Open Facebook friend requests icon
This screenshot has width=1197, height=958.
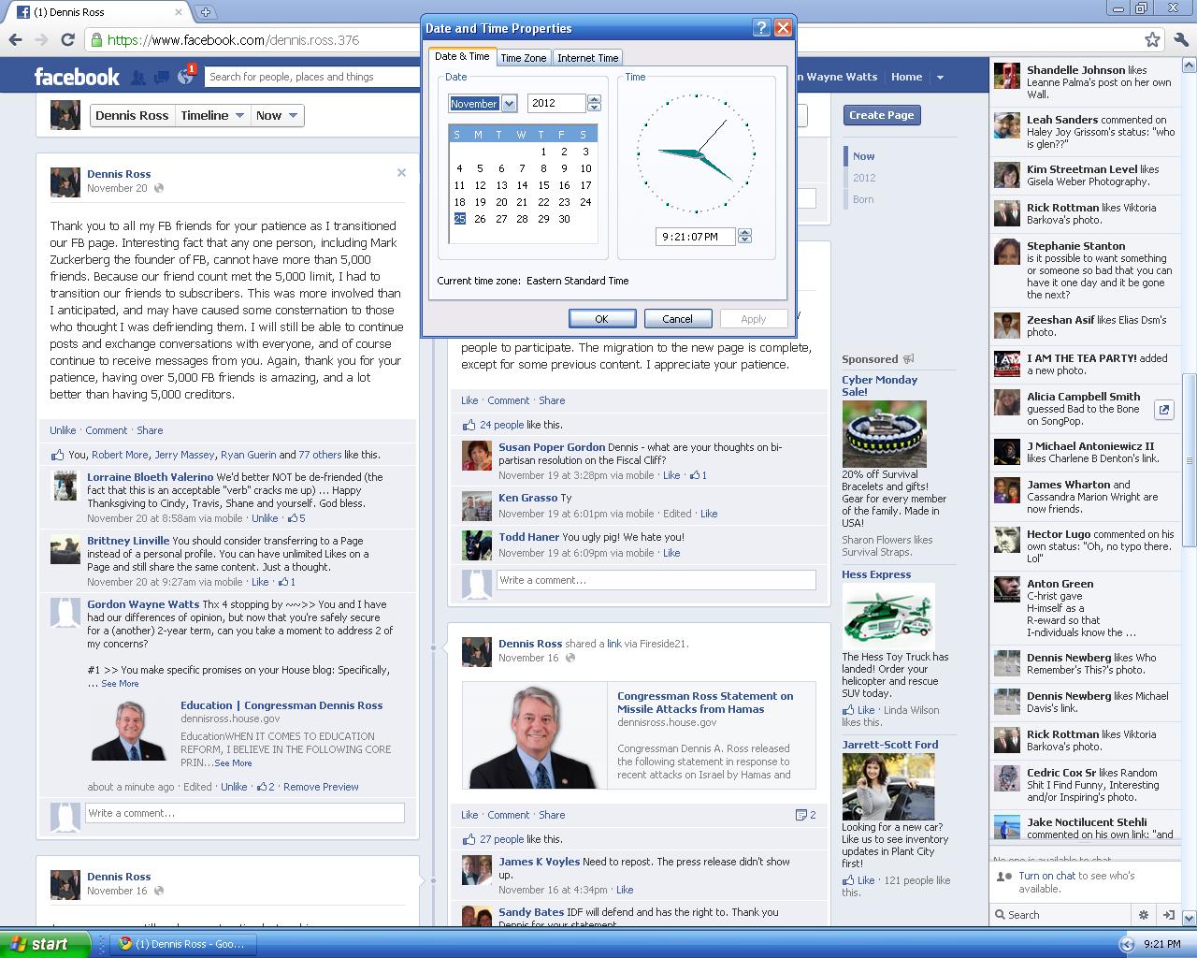click(x=138, y=77)
